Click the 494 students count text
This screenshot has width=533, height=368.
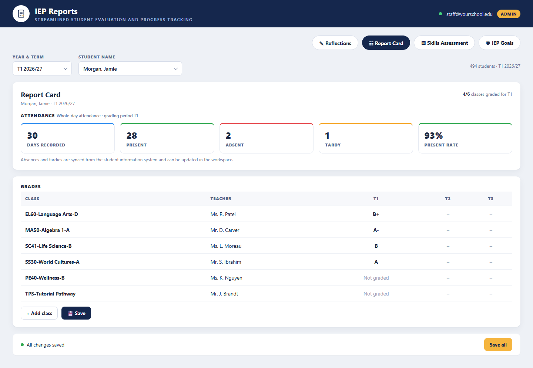(x=482, y=66)
